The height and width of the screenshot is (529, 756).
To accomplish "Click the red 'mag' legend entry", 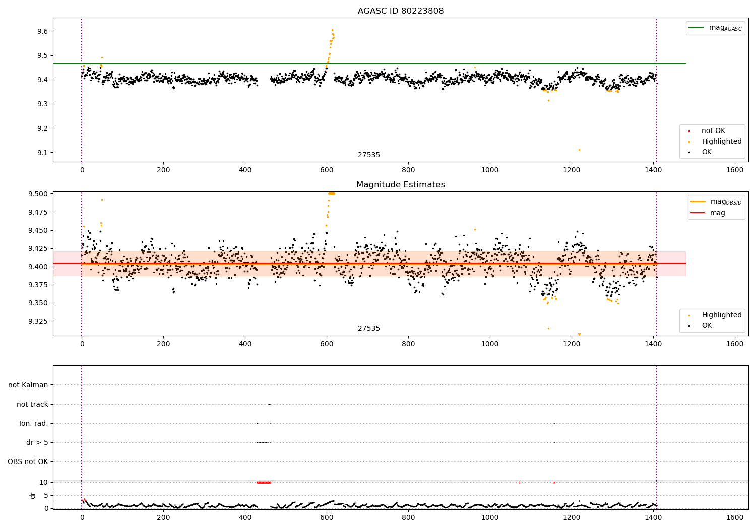I will 708,213.
